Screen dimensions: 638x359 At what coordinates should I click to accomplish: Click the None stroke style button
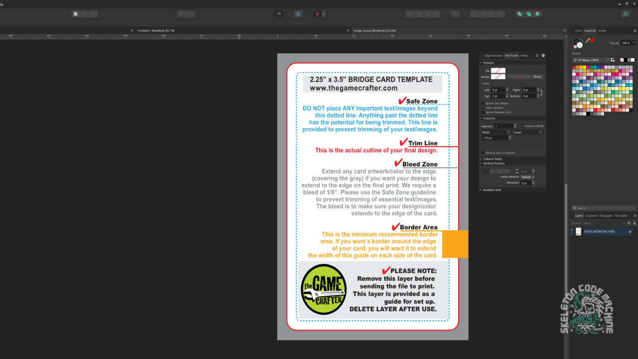point(537,77)
